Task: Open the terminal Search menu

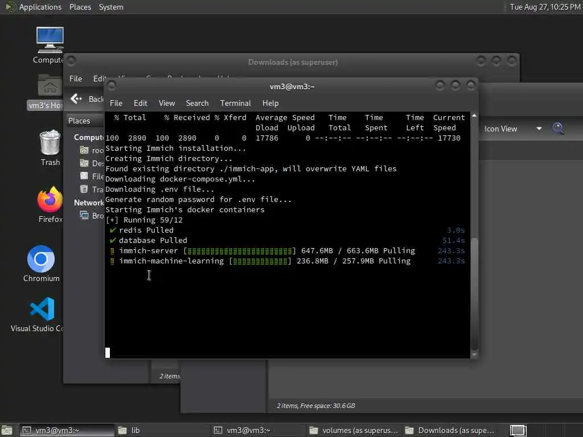Action: coord(197,103)
